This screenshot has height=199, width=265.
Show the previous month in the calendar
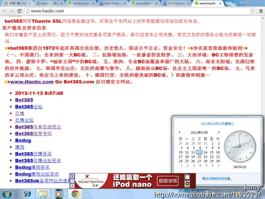pos(180,132)
